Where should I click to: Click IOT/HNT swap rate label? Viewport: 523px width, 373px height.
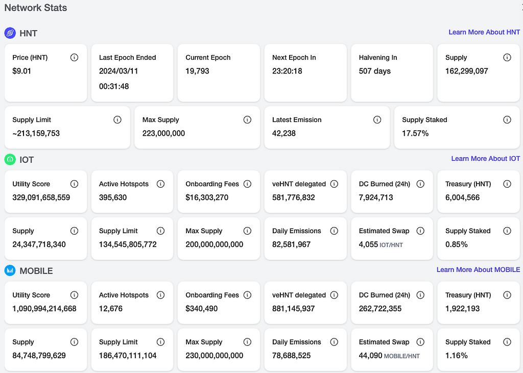point(391,245)
